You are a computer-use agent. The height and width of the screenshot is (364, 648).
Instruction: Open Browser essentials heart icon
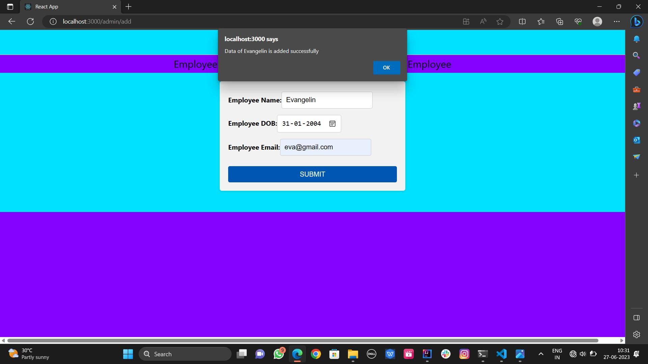pyautogui.click(x=578, y=21)
